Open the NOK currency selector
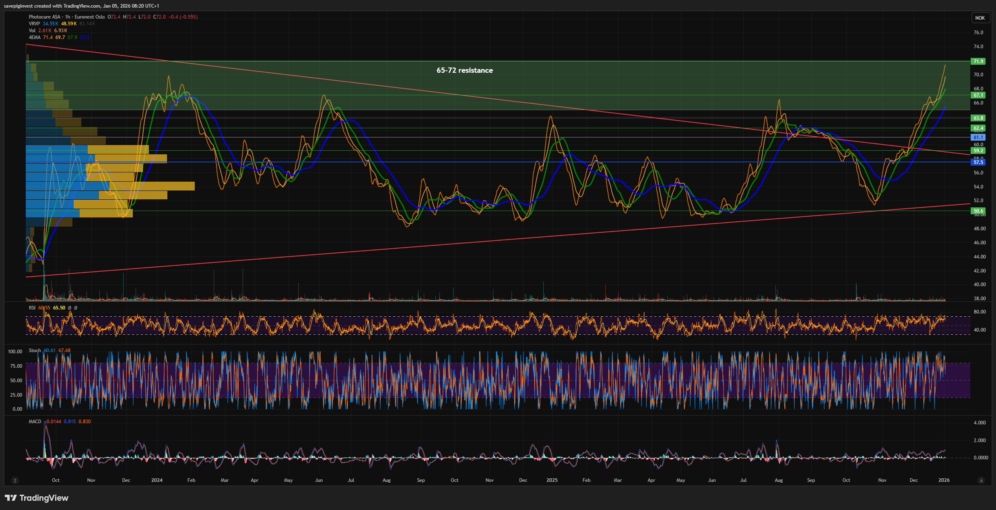The width and height of the screenshot is (996, 510). [x=980, y=18]
